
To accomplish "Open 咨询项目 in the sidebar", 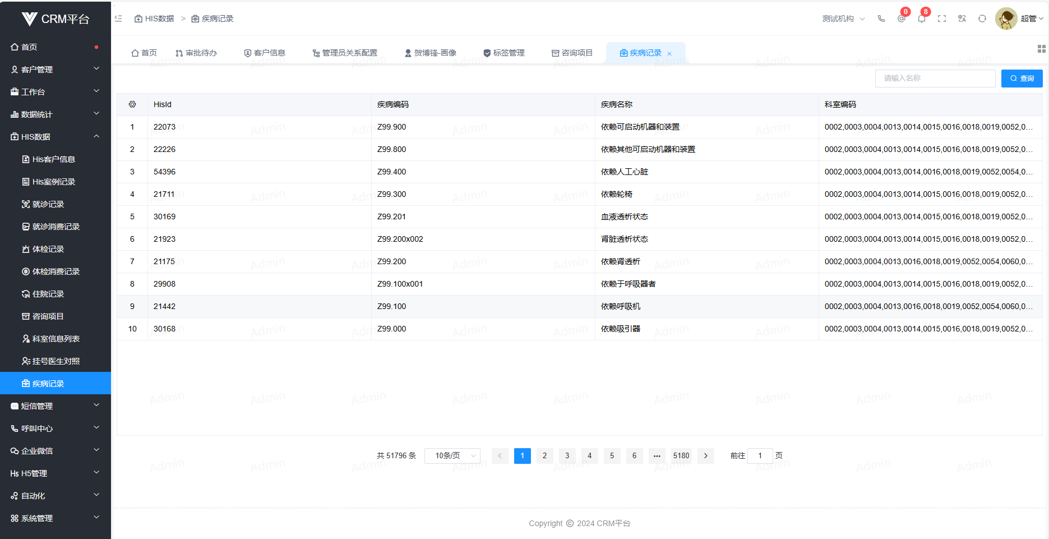I will coord(56,316).
